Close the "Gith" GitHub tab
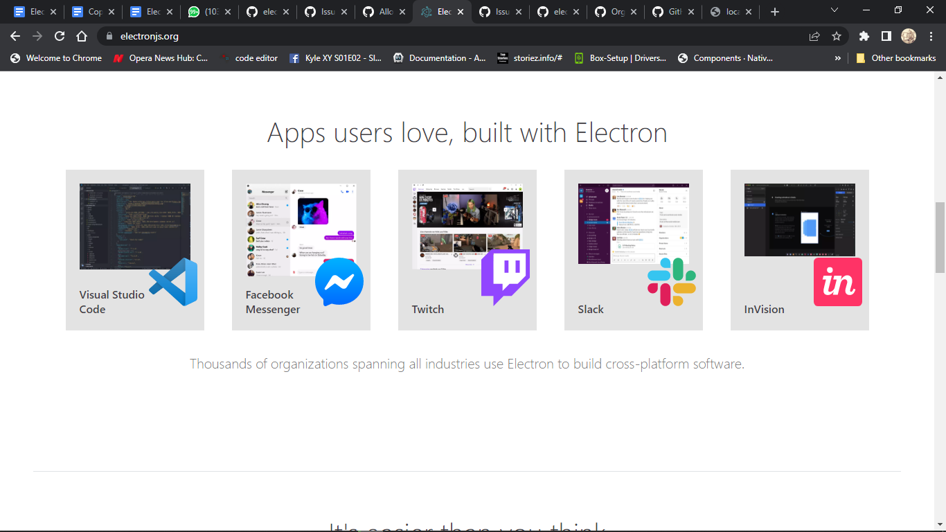The image size is (946, 532). 693,12
